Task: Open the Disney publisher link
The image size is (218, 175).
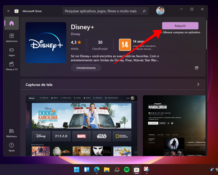Action: [x=76, y=34]
